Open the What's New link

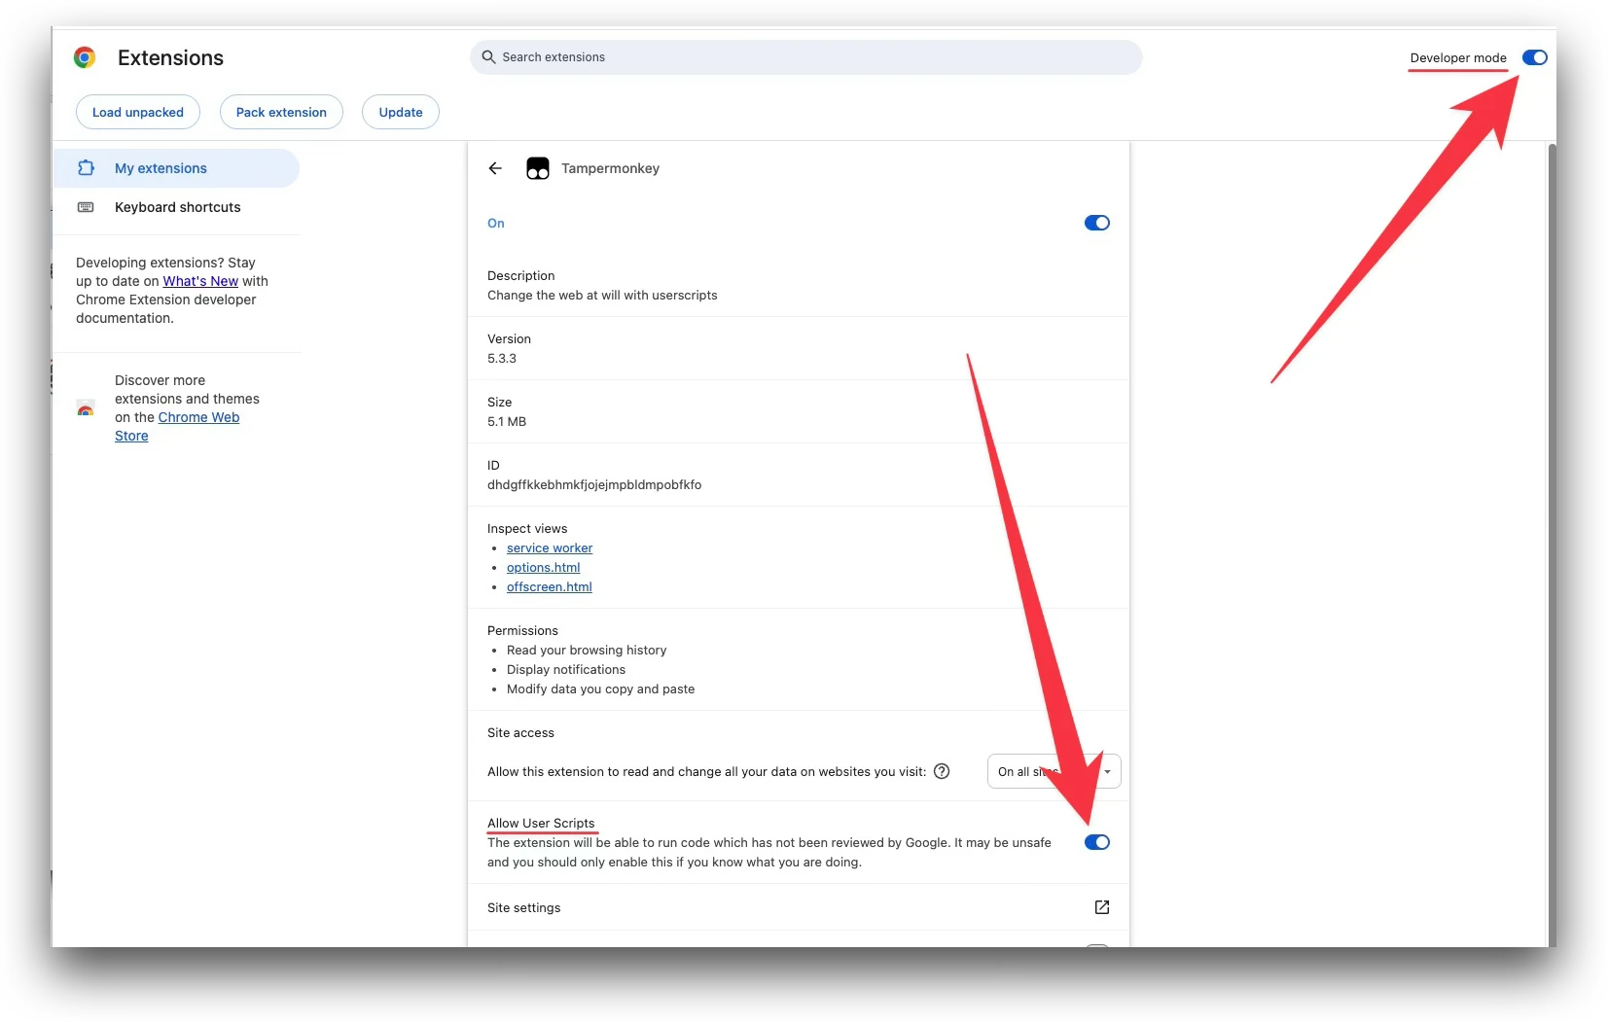click(200, 281)
